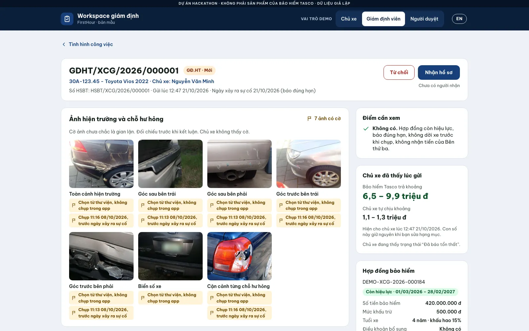Click the Chụp 11:13 flag under Góc sau bên phải

[x=239, y=220]
